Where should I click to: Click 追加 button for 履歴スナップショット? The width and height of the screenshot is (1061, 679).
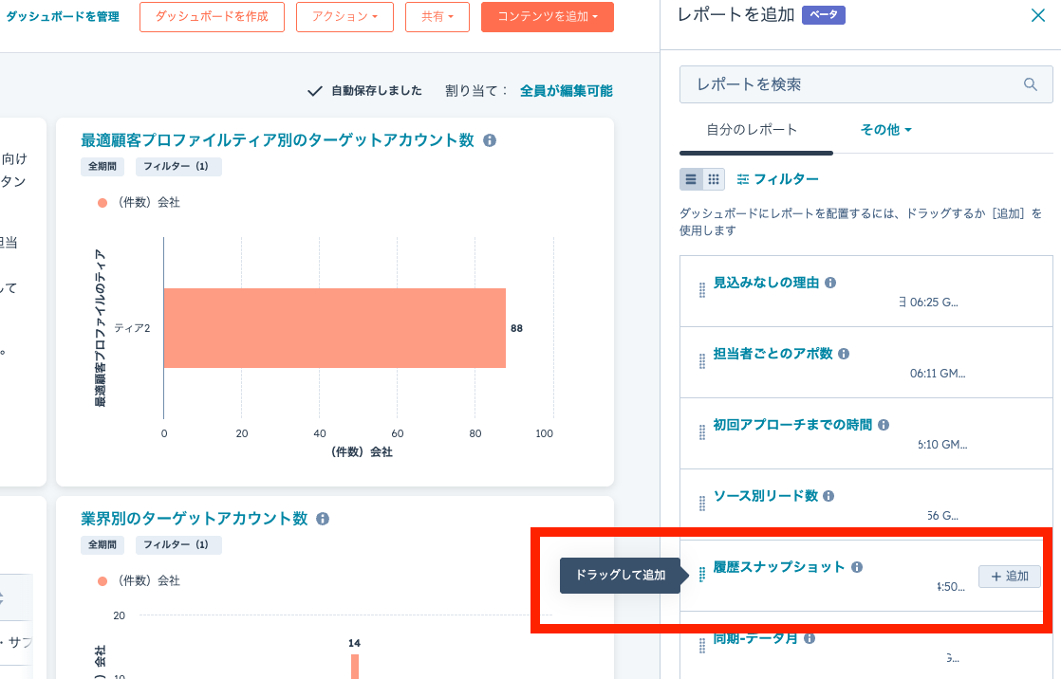coord(1009,577)
